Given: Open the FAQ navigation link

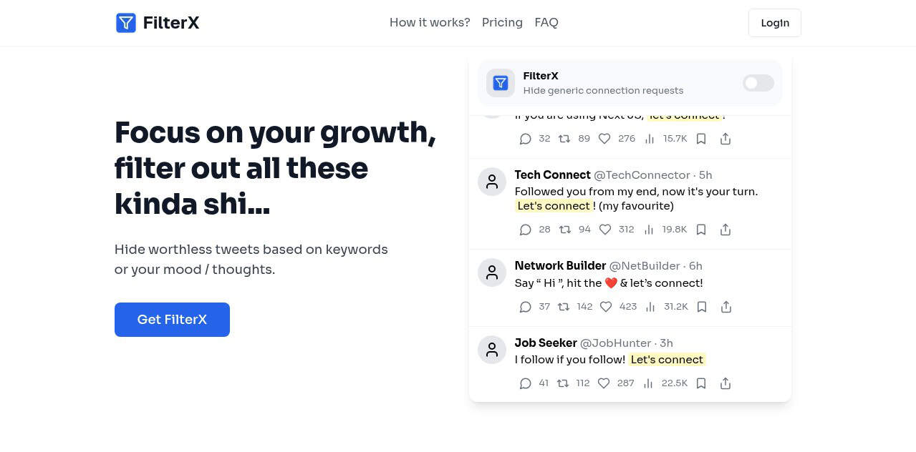Looking at the screenshot, I should (546, 23).
